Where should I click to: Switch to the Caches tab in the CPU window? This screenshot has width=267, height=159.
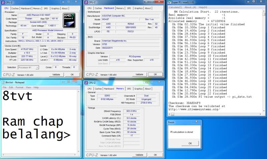point(15,8)
